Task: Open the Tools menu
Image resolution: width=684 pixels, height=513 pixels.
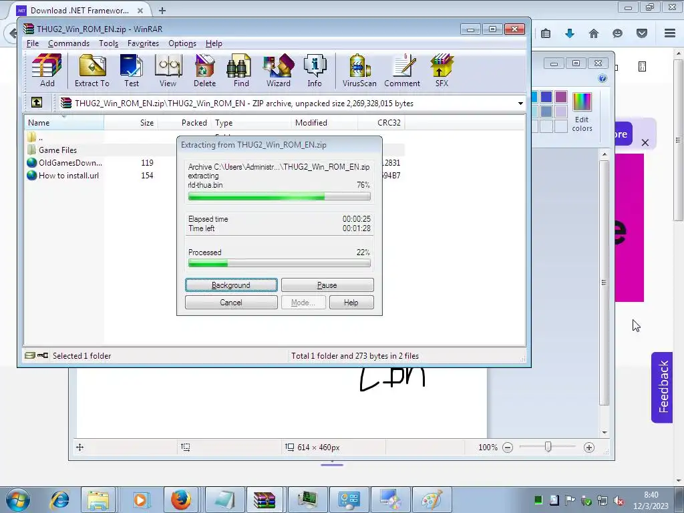Action: (x=108, y=43)
